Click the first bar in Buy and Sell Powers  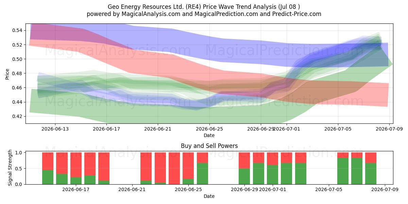(x=48, y=168)
